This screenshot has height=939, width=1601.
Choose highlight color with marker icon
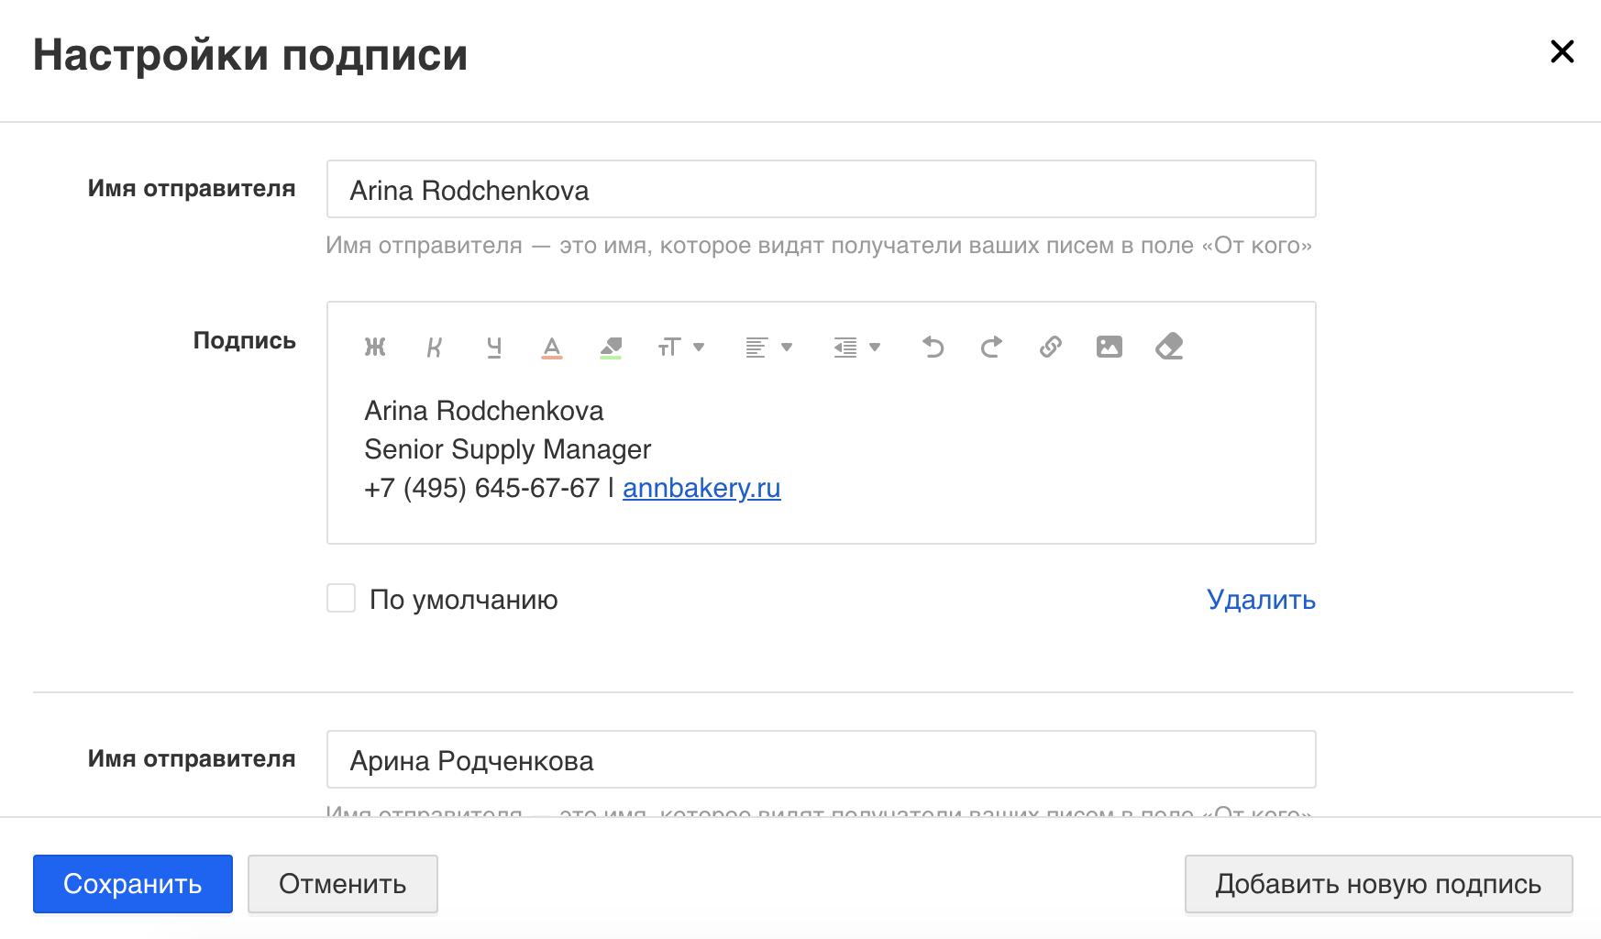tap(611, 347)
